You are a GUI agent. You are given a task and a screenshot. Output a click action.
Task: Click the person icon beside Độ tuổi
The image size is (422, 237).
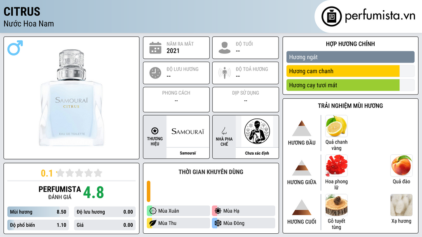(x=225, y=48)
